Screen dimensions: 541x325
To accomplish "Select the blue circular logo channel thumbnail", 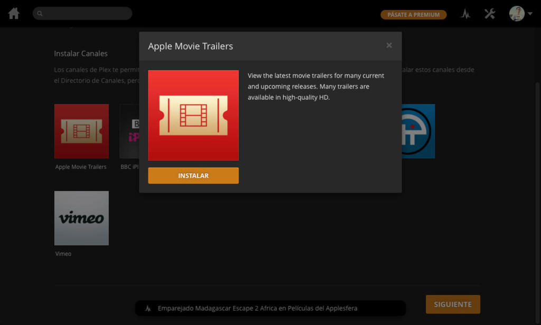I will 418,131.
